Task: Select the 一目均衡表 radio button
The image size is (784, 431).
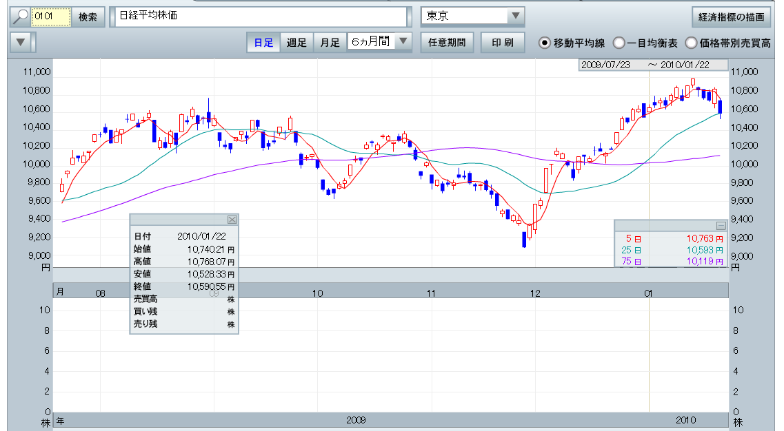Action: pos(619,43)
